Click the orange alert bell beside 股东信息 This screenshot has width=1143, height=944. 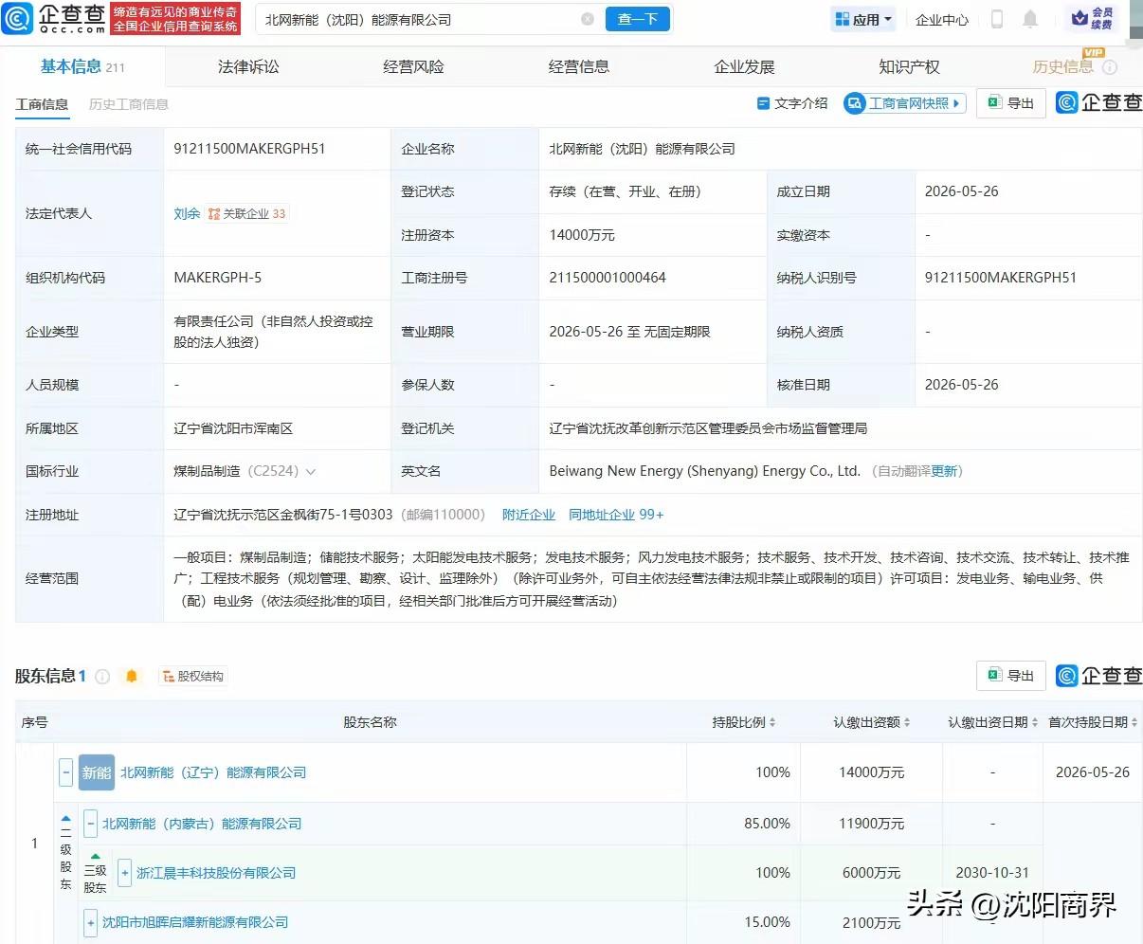coord(132,676)
